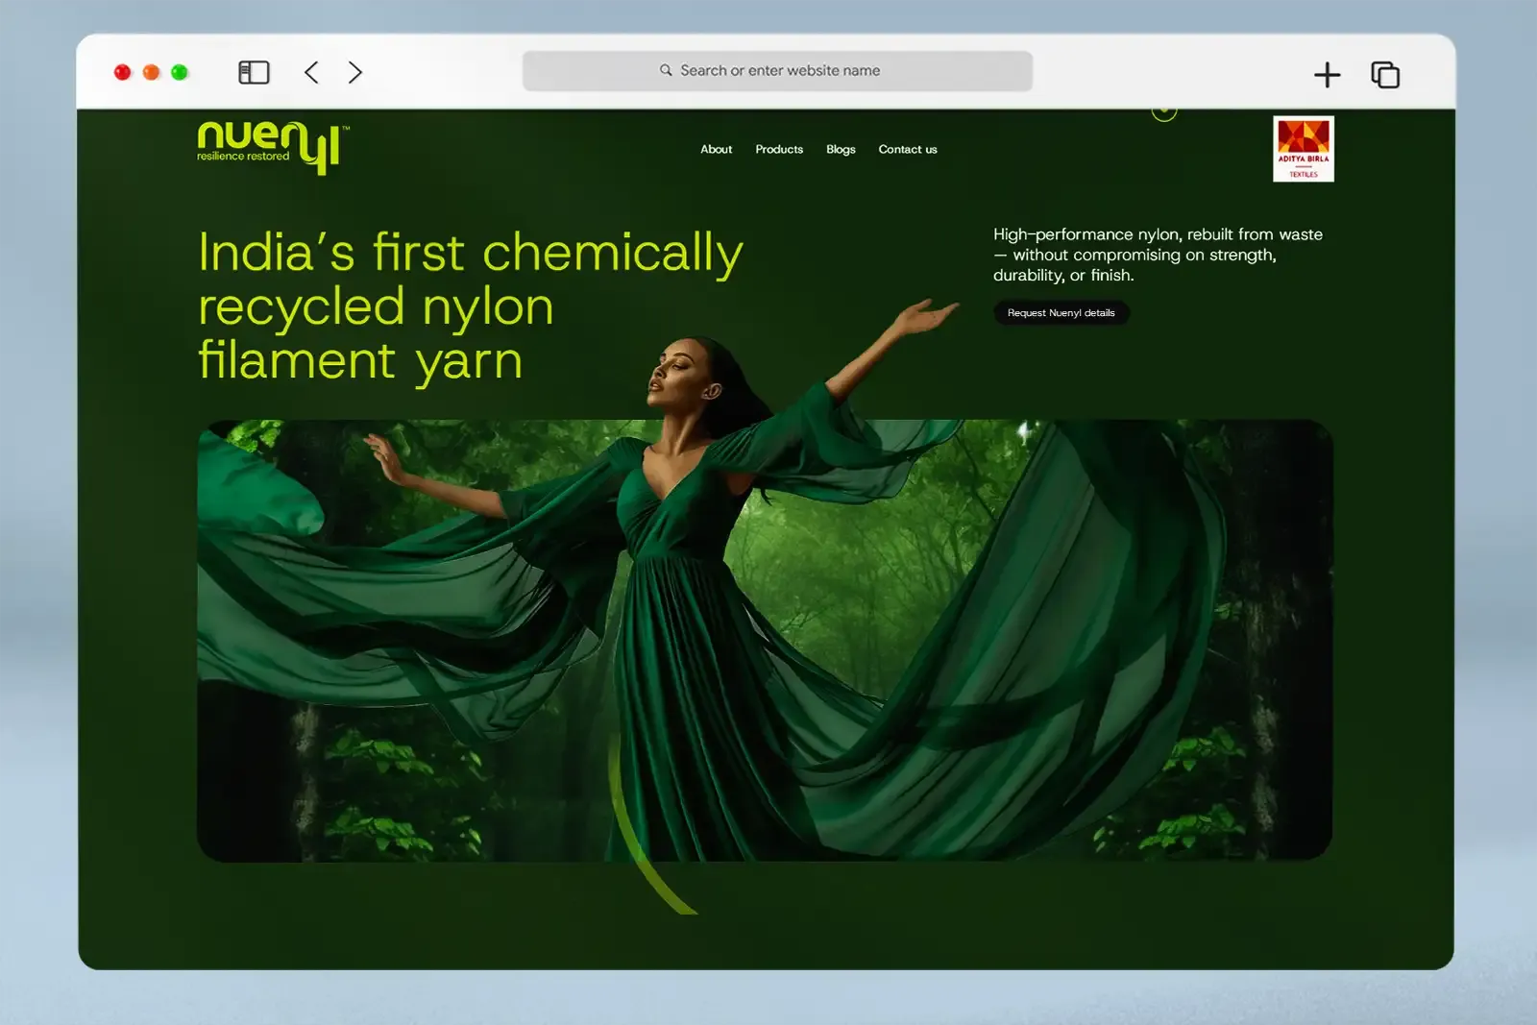The image size is (1537, 1025).
Task: Click the Nuenyl logo
Action: point(273,147)
